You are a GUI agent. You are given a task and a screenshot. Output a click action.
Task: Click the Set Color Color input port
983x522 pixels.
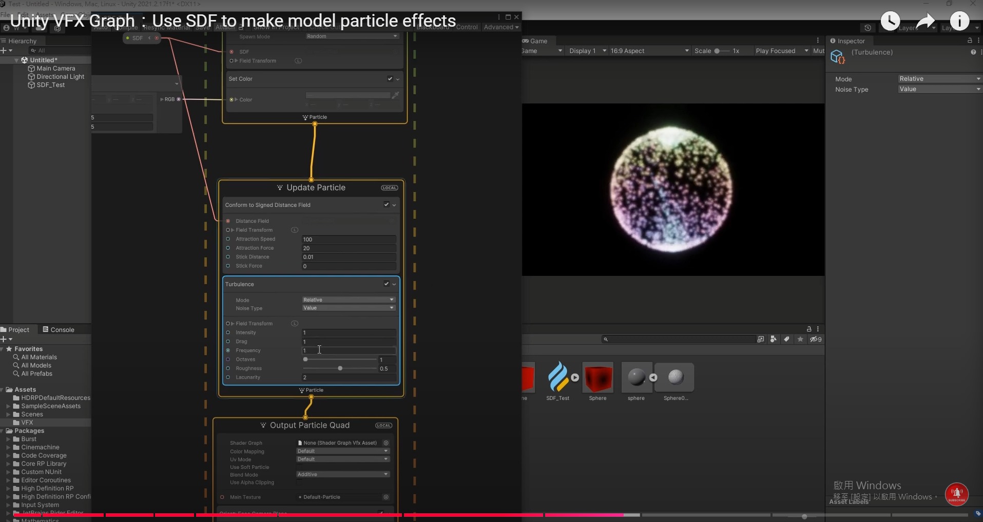pos(232,99)
